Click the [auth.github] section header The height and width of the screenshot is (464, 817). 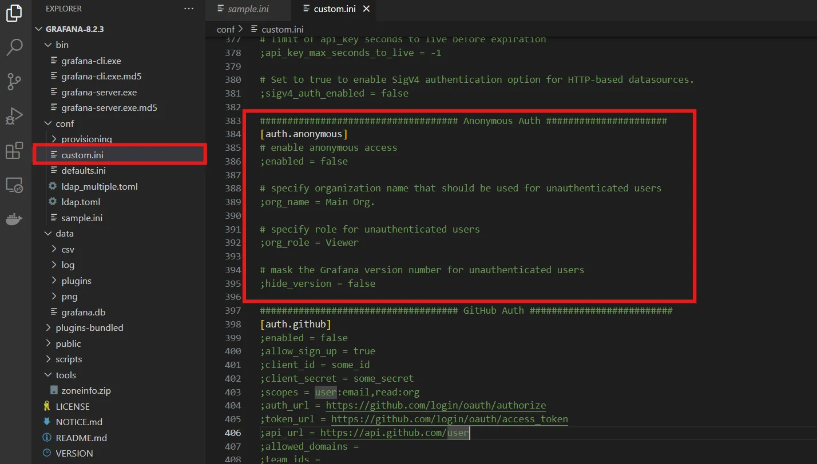(296, 324)
